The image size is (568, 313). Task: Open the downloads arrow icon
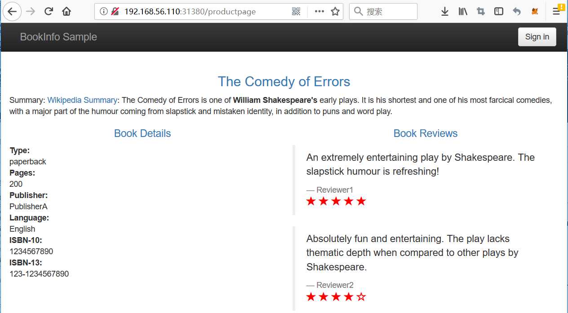(x=445, y=11)
